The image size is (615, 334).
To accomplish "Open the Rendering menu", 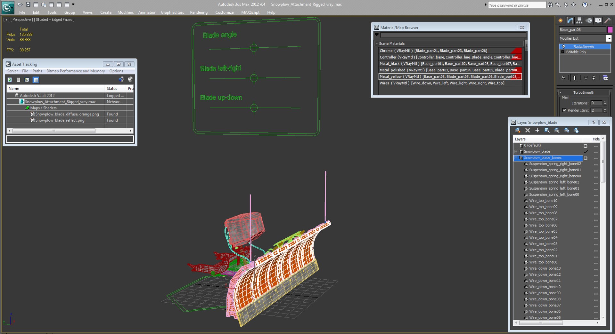I will pyautogui.click(x=199, y=12).
